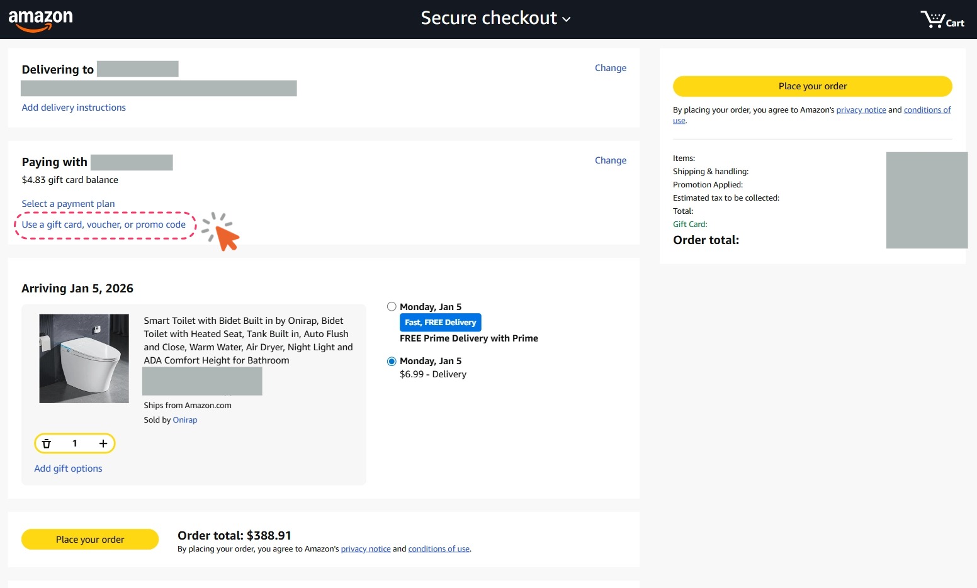Change the delivery address
The width and height of the screenshot is (977, 588).
pyautogui.click(x=611, y=68)
